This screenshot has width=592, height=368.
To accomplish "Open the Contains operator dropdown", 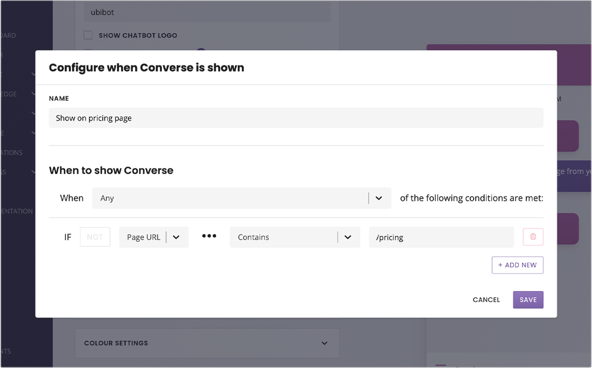I will [x=295, y=237].
